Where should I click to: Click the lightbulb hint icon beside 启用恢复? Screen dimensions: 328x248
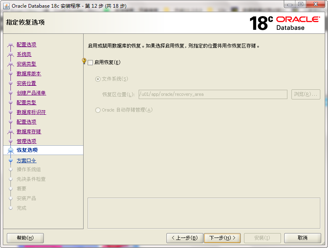pos(84,61)
